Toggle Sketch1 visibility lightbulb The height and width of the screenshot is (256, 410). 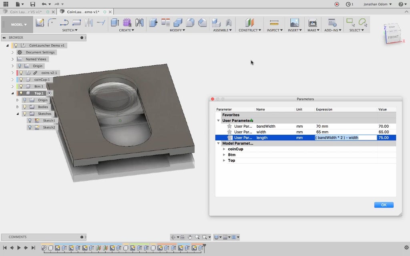pyautogui.click(x=30, y=120)
